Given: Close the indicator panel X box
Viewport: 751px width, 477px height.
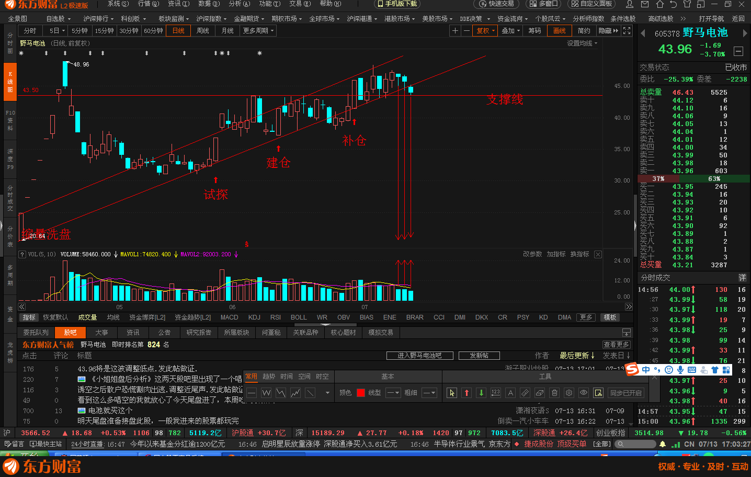Looking at the screenshot, I should coord(598,254).
